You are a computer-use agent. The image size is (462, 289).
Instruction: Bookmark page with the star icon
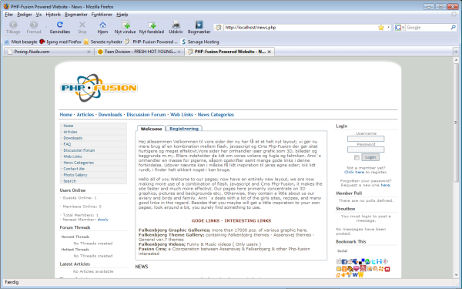click(381, 28)
